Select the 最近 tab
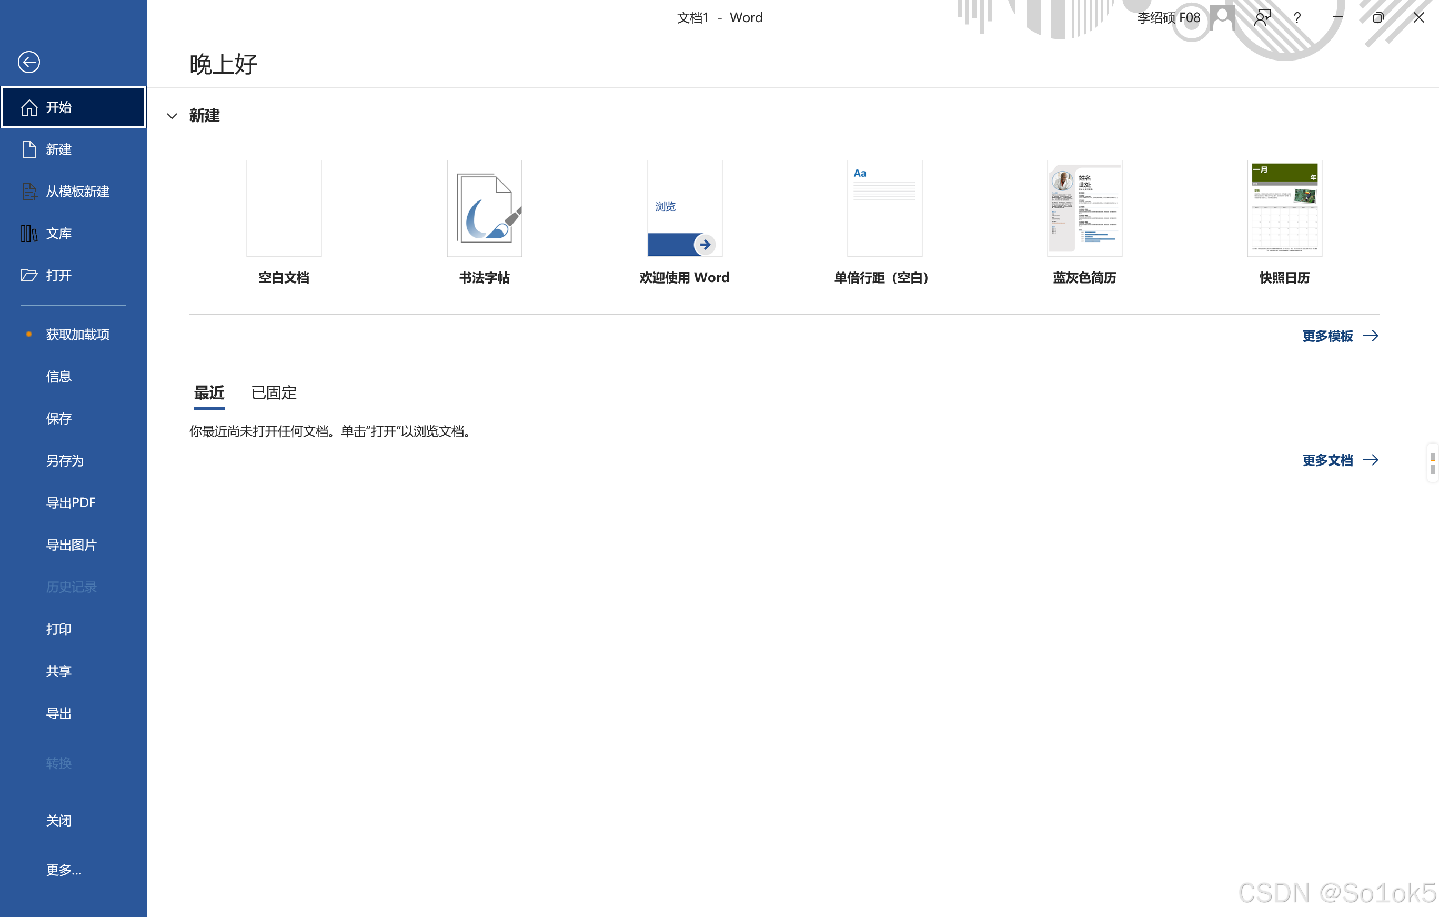Viewport: 1439px width, 917px height. click(x=209, y=392)
